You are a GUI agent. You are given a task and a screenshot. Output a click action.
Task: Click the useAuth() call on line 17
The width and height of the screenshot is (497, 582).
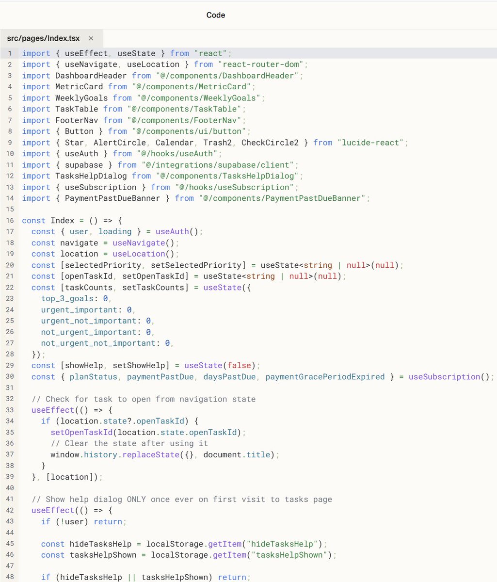click(x=176, y=232)
